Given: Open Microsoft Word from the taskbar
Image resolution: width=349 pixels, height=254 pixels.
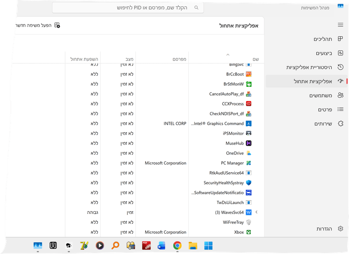Looking at the screenshot, I should [x=162, y=246].
